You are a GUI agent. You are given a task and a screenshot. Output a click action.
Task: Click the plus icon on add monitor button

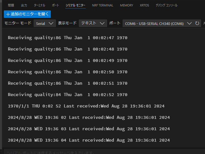8,14
